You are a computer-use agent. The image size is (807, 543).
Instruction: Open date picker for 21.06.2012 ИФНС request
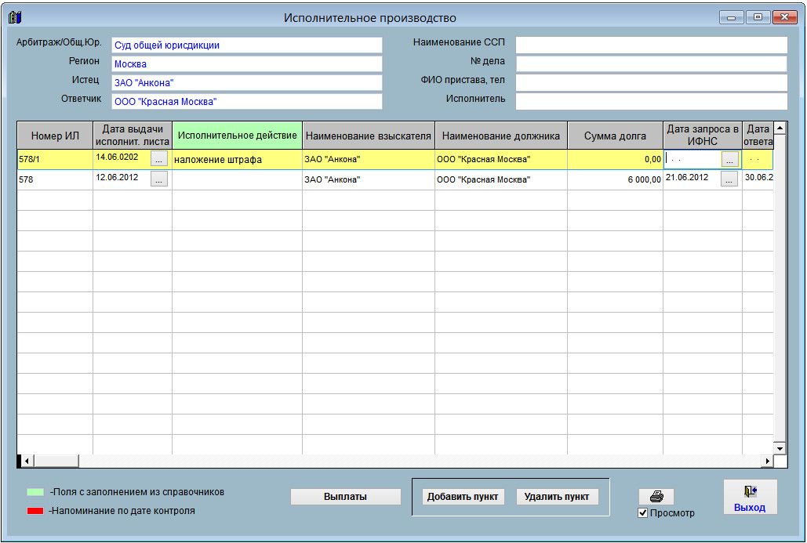729,179
